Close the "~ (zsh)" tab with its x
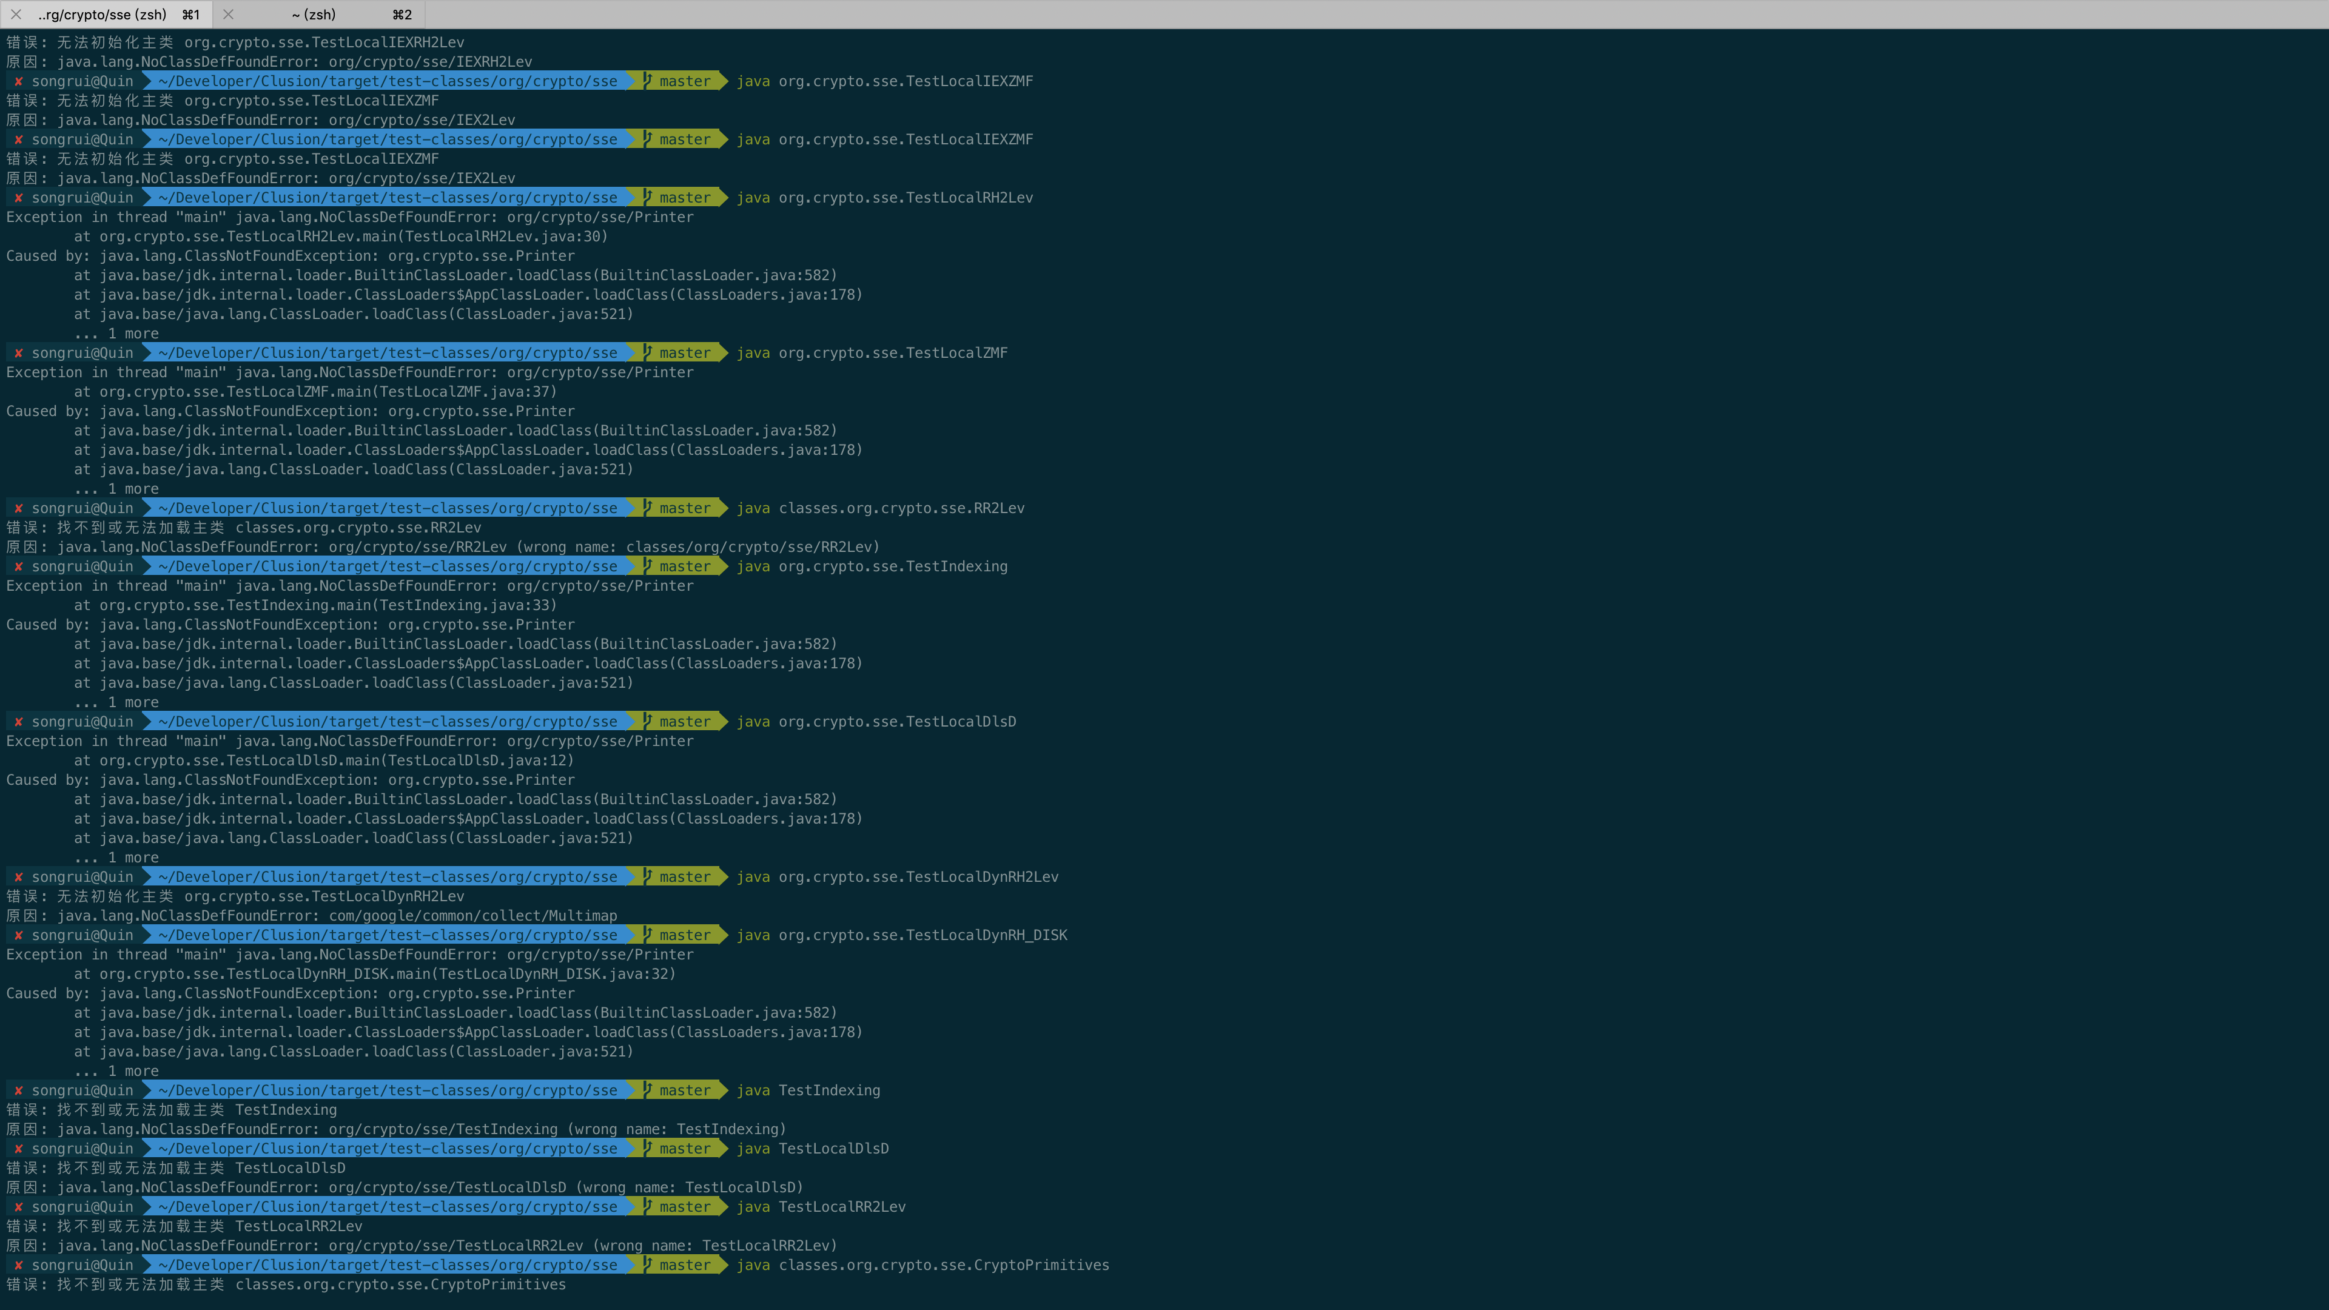The height and width of the screenshot is (1310, 2329). point(229,15)
